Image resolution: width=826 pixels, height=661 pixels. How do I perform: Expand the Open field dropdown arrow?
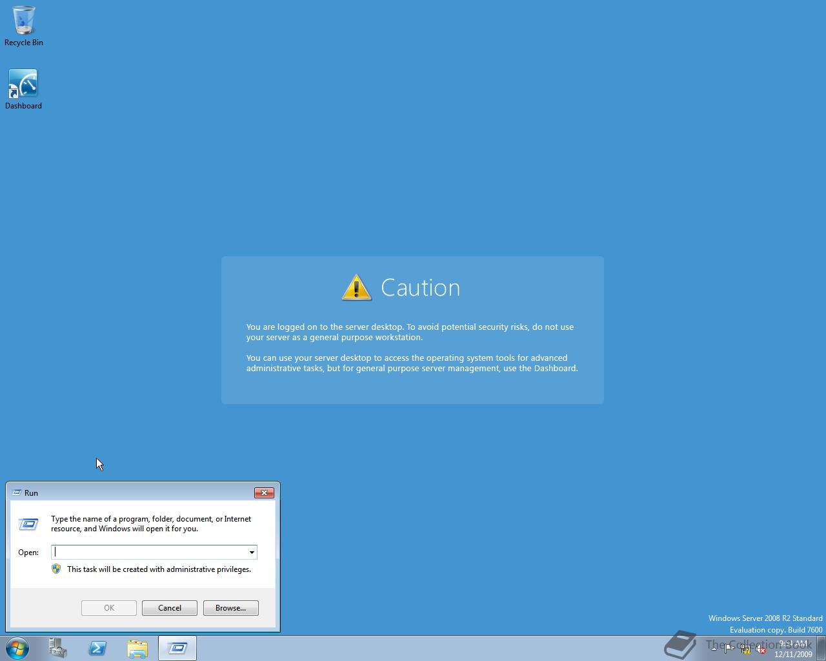(252, 553)
